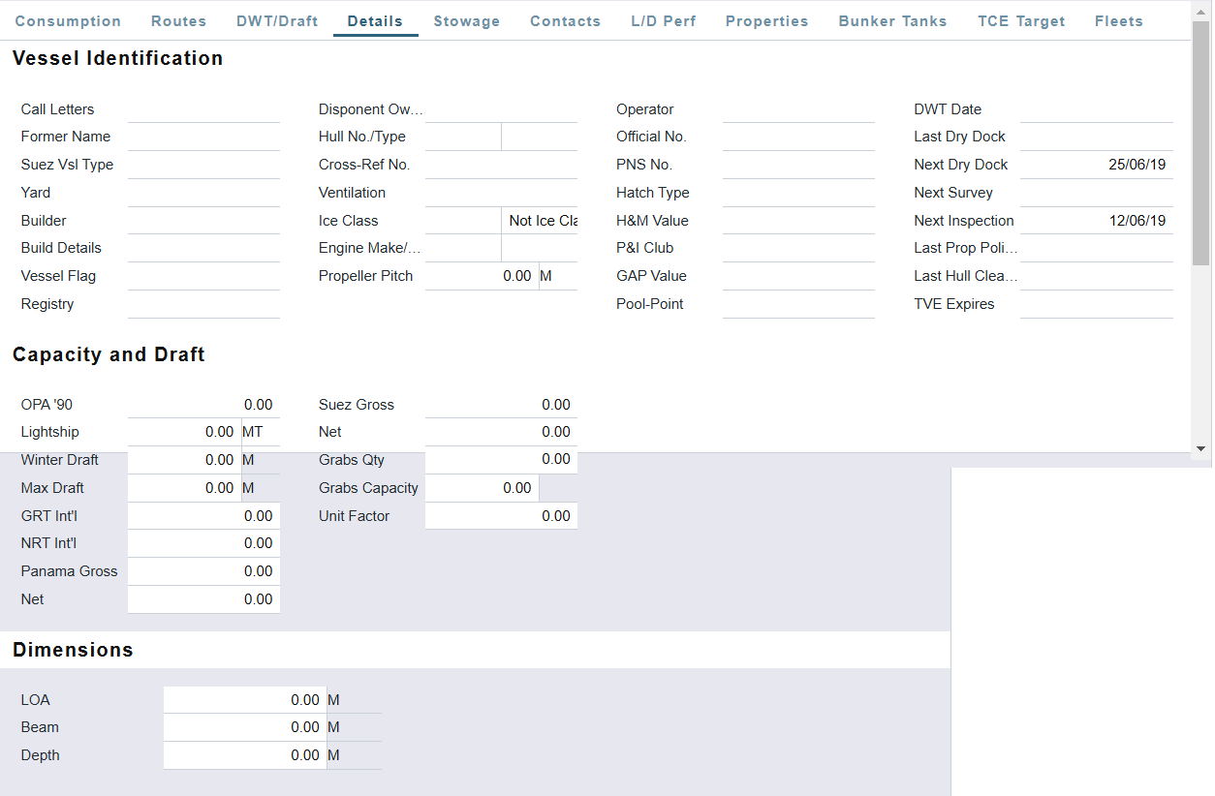1215x796 pixels.
Task: Open the Bunker Tanks tab
Action: pos(891,20)
